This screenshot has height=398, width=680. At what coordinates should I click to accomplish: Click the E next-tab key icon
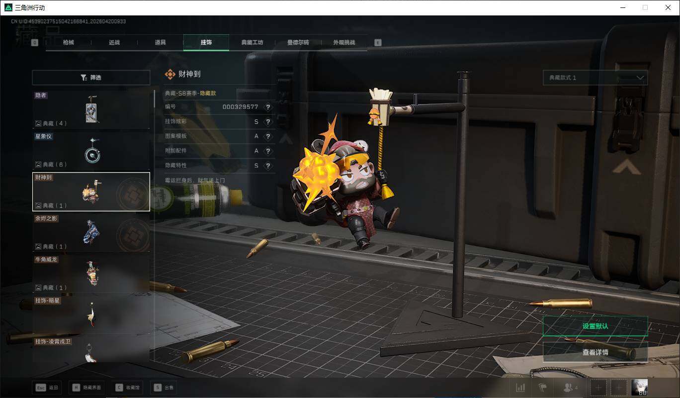coord(378,43)
